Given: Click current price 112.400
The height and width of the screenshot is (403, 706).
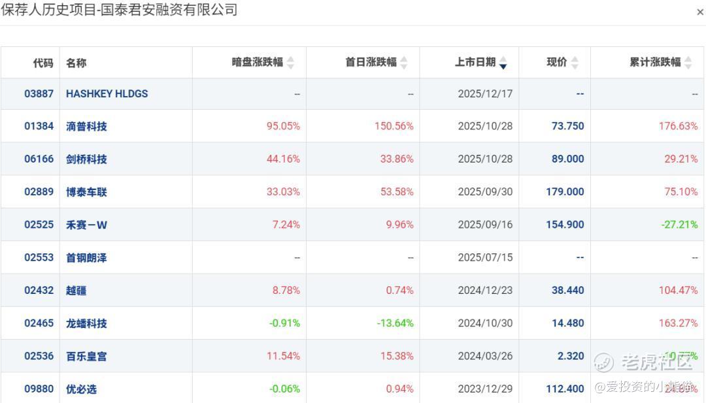Looking at the screenshot, I should (x=565, y=389).
